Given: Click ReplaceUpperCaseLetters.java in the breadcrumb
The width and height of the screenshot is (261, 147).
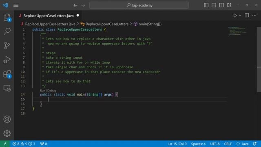Looking at the screenshot, I should click(50, 24).
